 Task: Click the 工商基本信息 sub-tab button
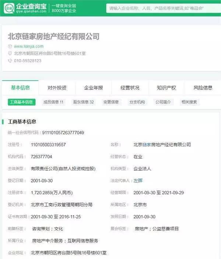point(21,102)
